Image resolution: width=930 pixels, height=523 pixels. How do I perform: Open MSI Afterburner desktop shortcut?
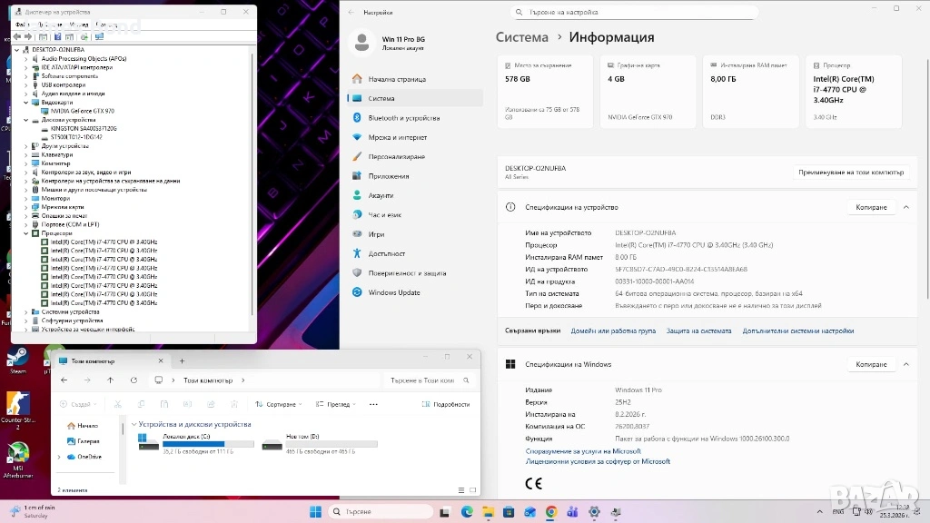click(x=17, y=457)
